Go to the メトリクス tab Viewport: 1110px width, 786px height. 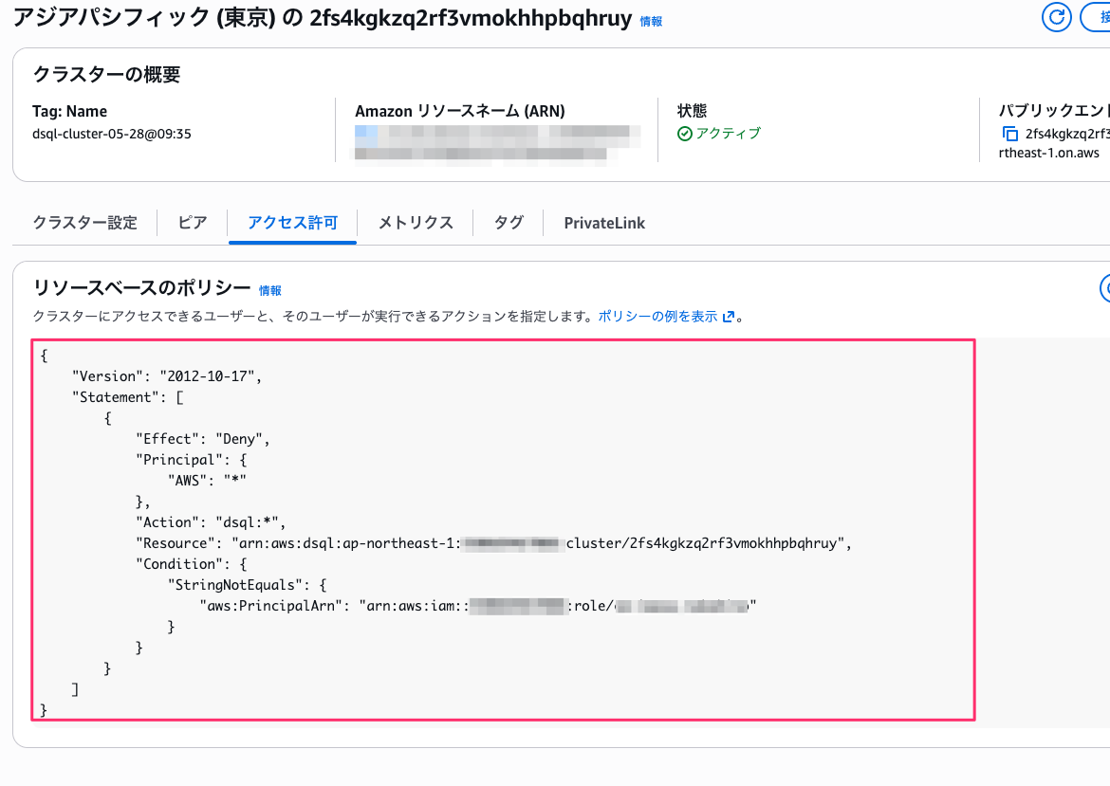click(x=416, y=223)
